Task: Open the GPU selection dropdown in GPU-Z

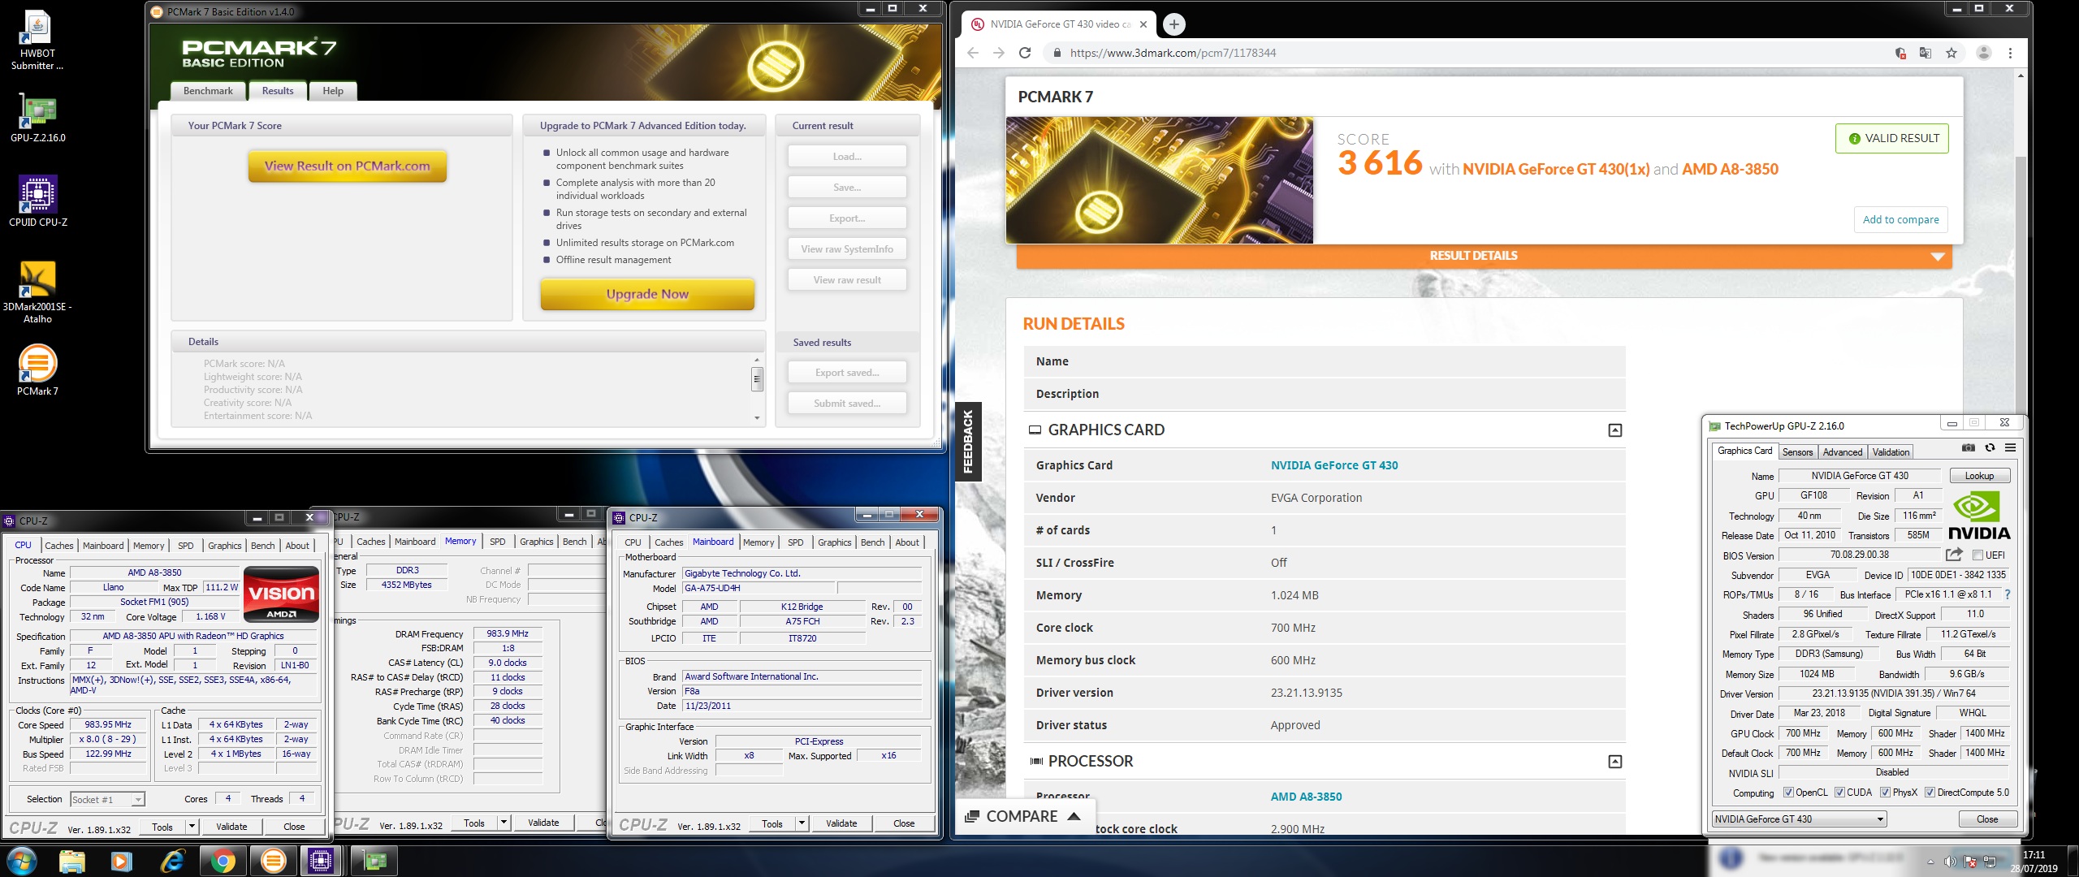Action: tap(1799, 819)
